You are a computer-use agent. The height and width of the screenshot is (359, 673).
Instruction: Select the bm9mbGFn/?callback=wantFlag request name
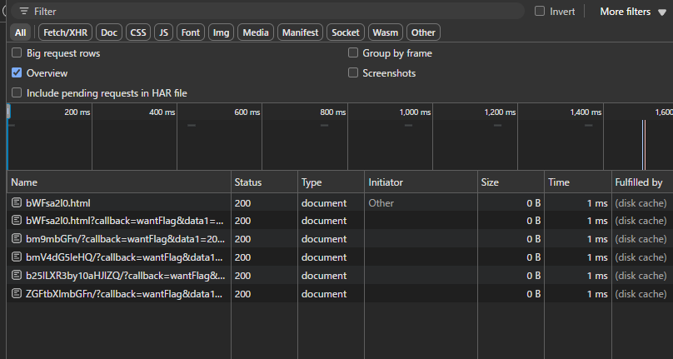point(125,239)
